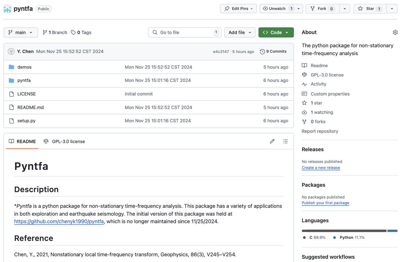This screenshot has width=411, height=262.
Task: Open the README outline list icon
Action: tap(285, 141)
